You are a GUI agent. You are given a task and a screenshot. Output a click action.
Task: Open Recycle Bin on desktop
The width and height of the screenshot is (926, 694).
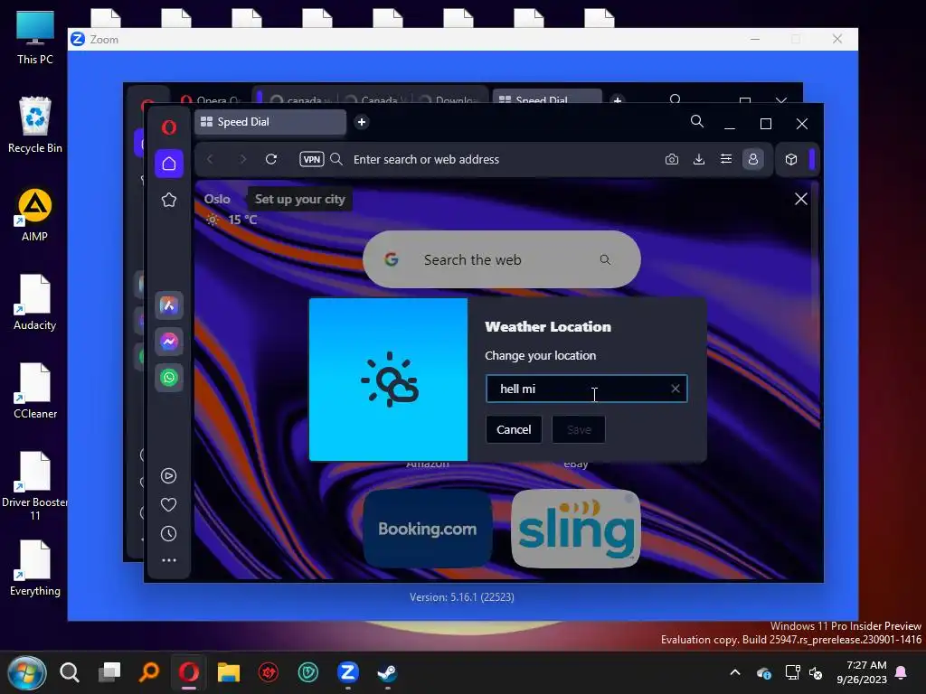pos(35,125)
